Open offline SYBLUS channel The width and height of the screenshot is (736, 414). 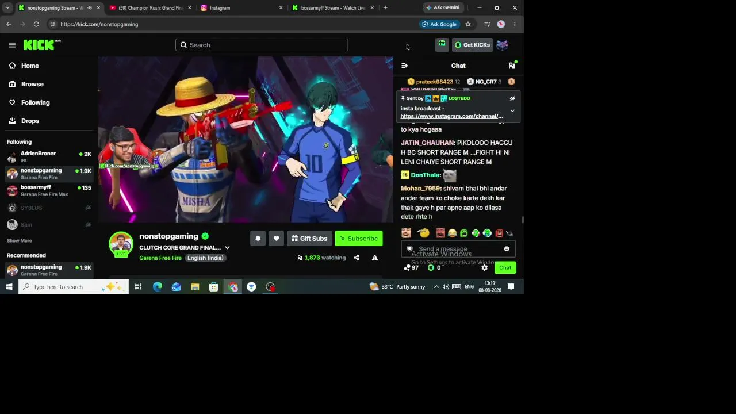pyautogui.click(x=49, y=208)
